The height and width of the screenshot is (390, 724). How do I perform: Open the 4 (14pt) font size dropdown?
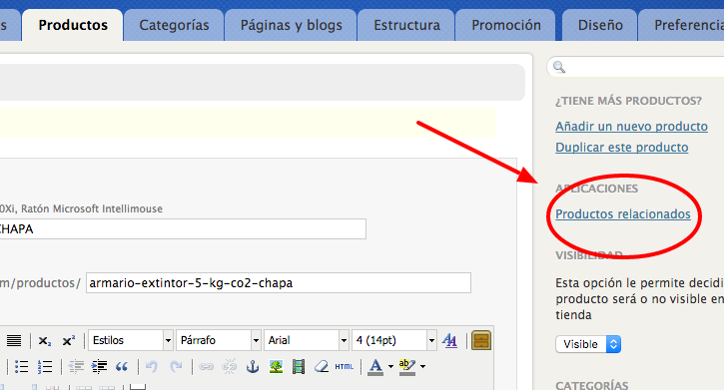click(393, 341)
